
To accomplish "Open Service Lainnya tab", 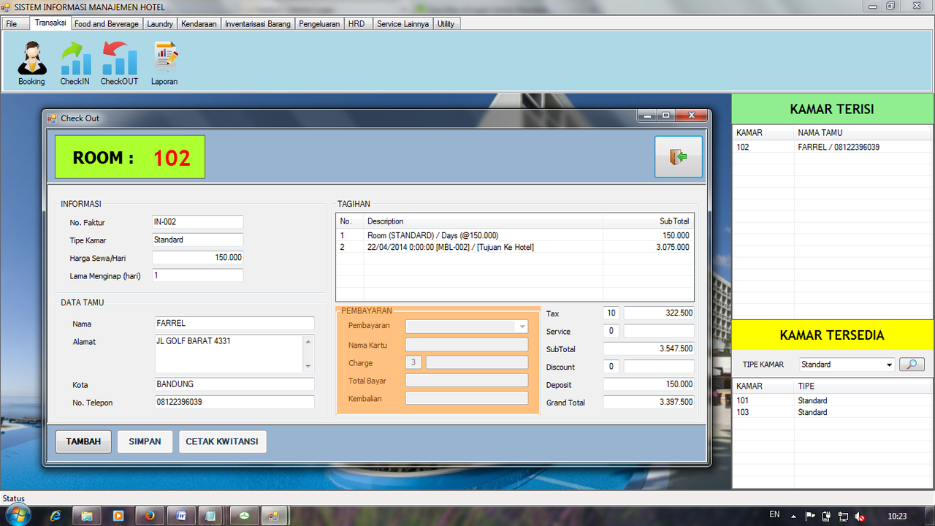I will tap(402, 24).
